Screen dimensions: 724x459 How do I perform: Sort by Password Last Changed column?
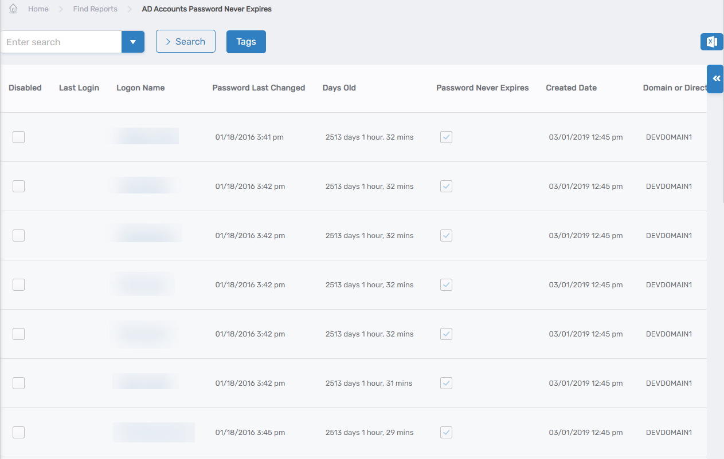pos(259,88)
